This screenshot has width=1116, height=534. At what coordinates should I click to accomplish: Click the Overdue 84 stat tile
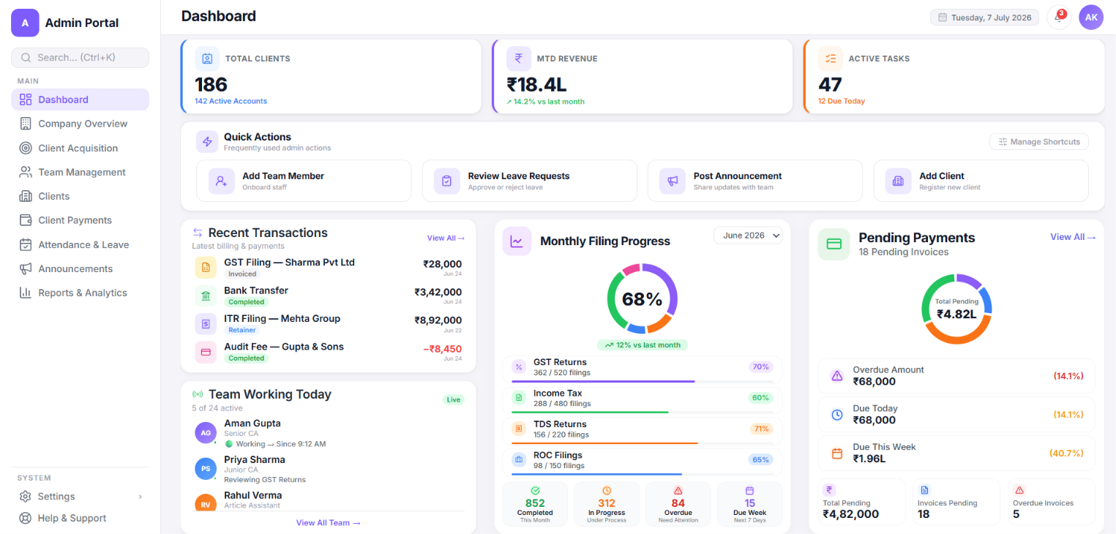[x=678, y=504]
